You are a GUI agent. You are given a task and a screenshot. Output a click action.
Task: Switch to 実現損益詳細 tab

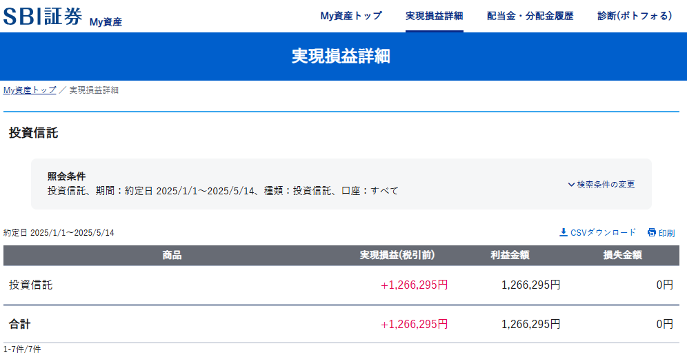tap(434, 16)
